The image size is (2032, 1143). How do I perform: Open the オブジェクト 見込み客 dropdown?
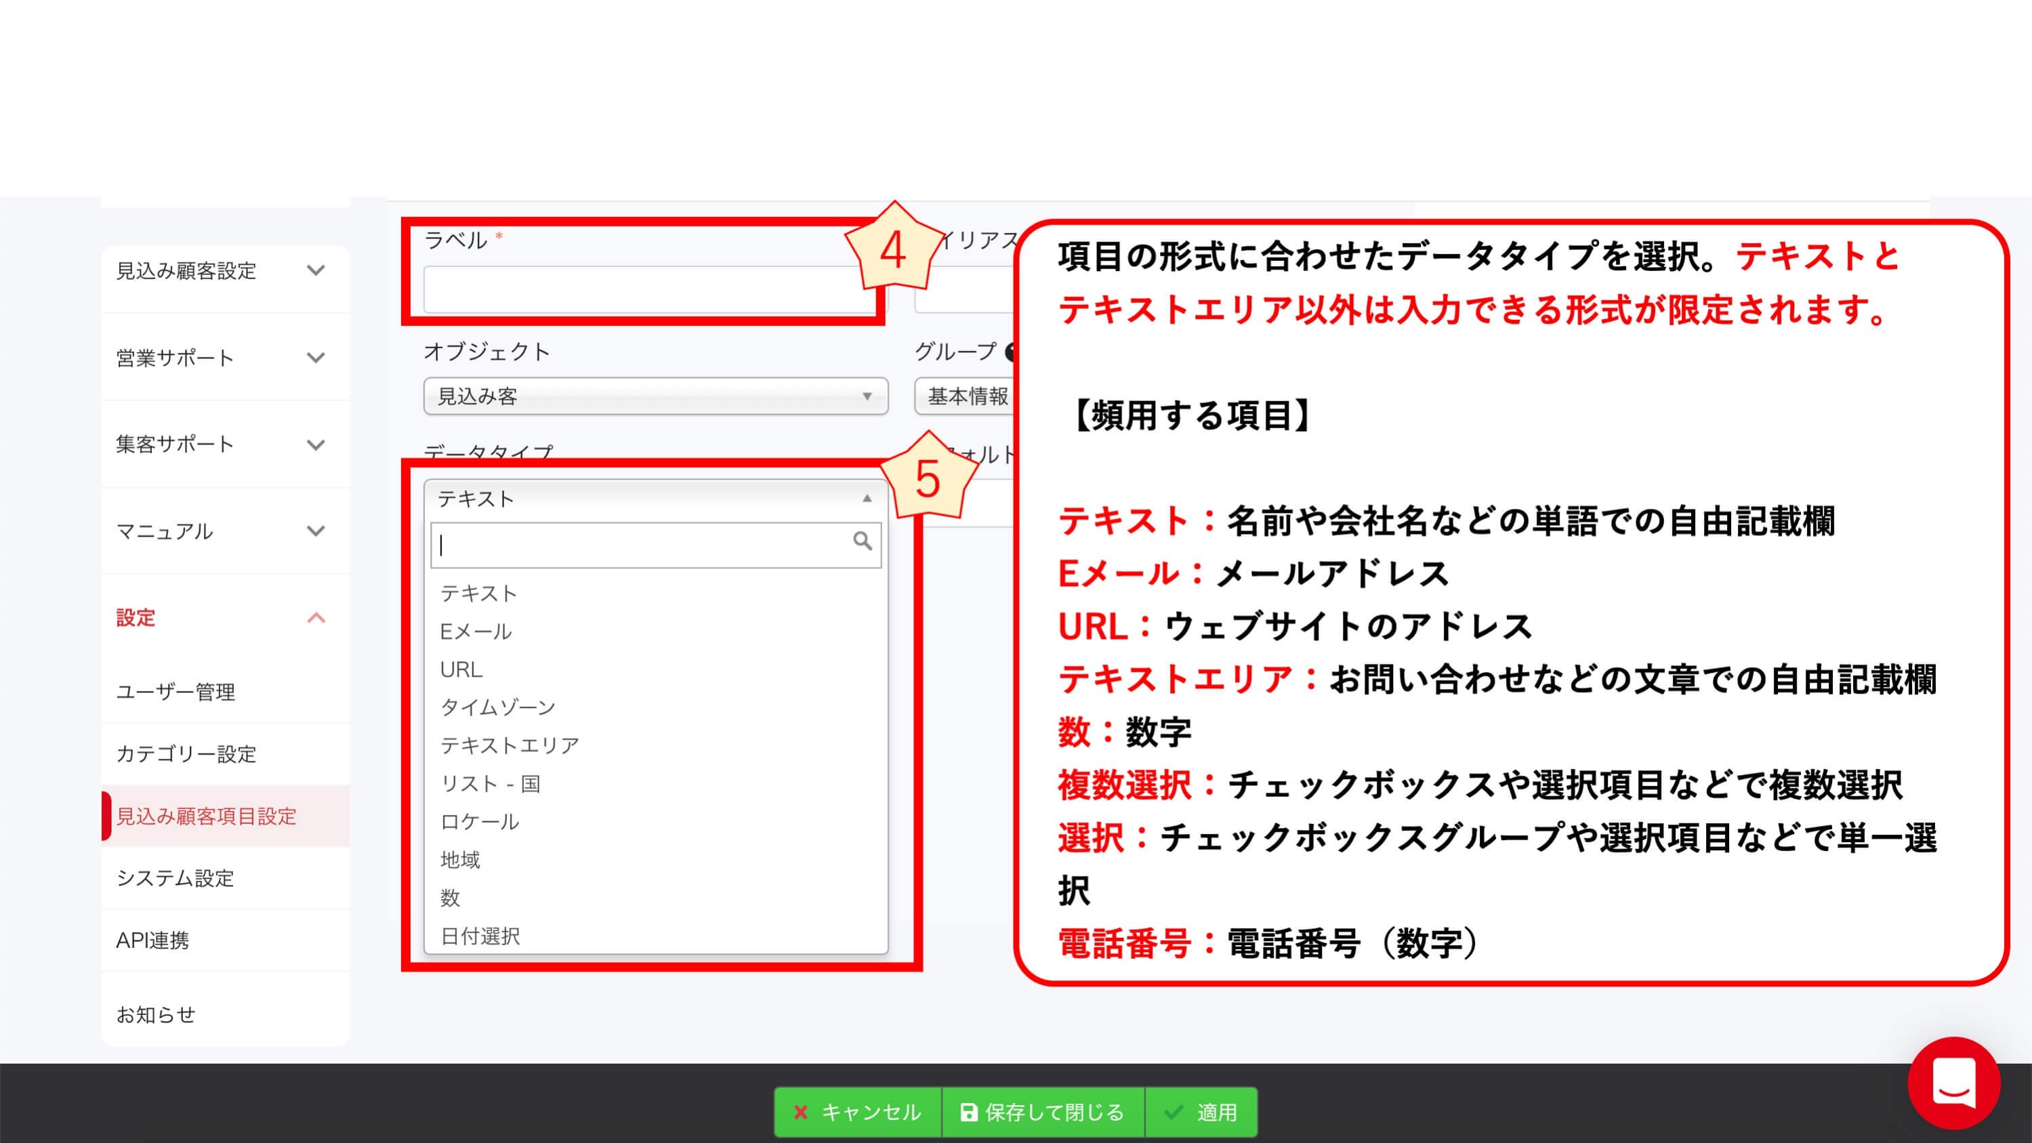[x=655, y=396]
